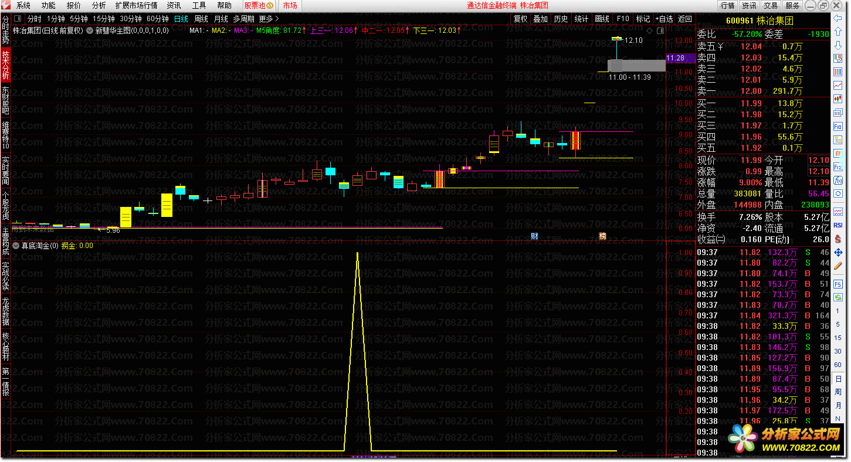
Task: Open the 功能 menu
Action: [x=48, y=5]
